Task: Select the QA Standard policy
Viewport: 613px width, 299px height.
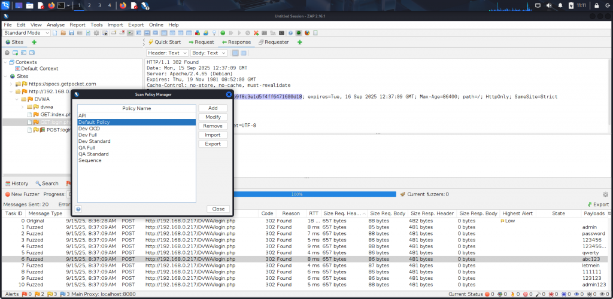Action: coord(136,154)
